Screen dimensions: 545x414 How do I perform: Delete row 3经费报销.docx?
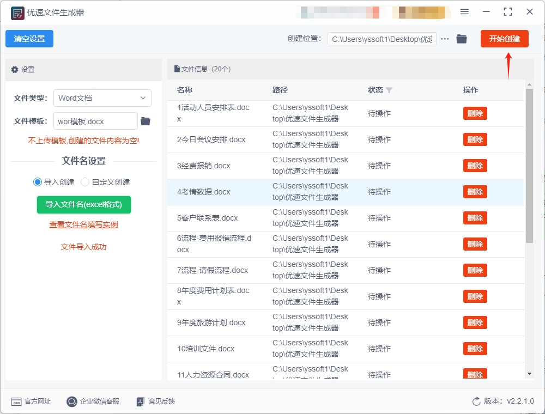pos(475,166)
